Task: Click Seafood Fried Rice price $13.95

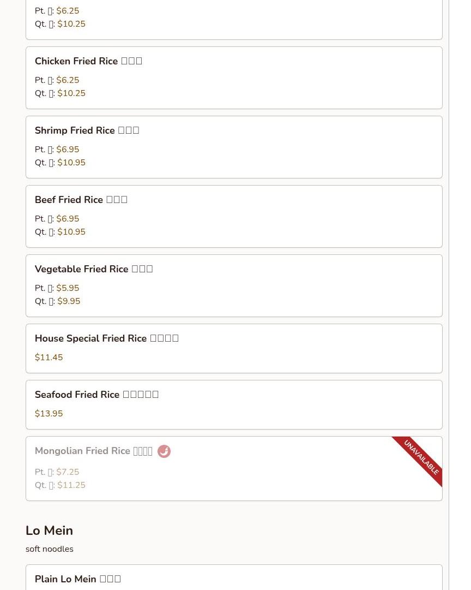Action: coord(49,414)
